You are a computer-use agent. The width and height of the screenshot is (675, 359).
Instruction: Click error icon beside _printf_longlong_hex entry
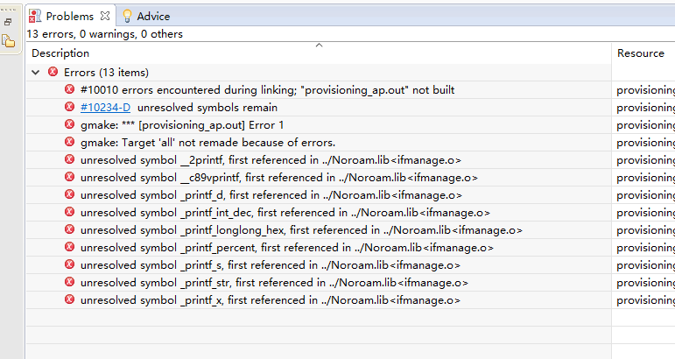(70, 229)
